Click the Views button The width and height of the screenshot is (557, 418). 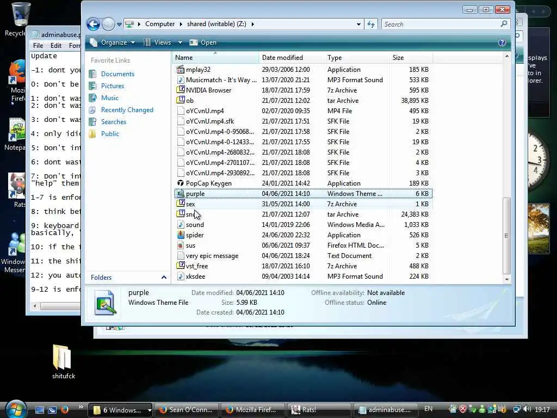click(158, 42)
